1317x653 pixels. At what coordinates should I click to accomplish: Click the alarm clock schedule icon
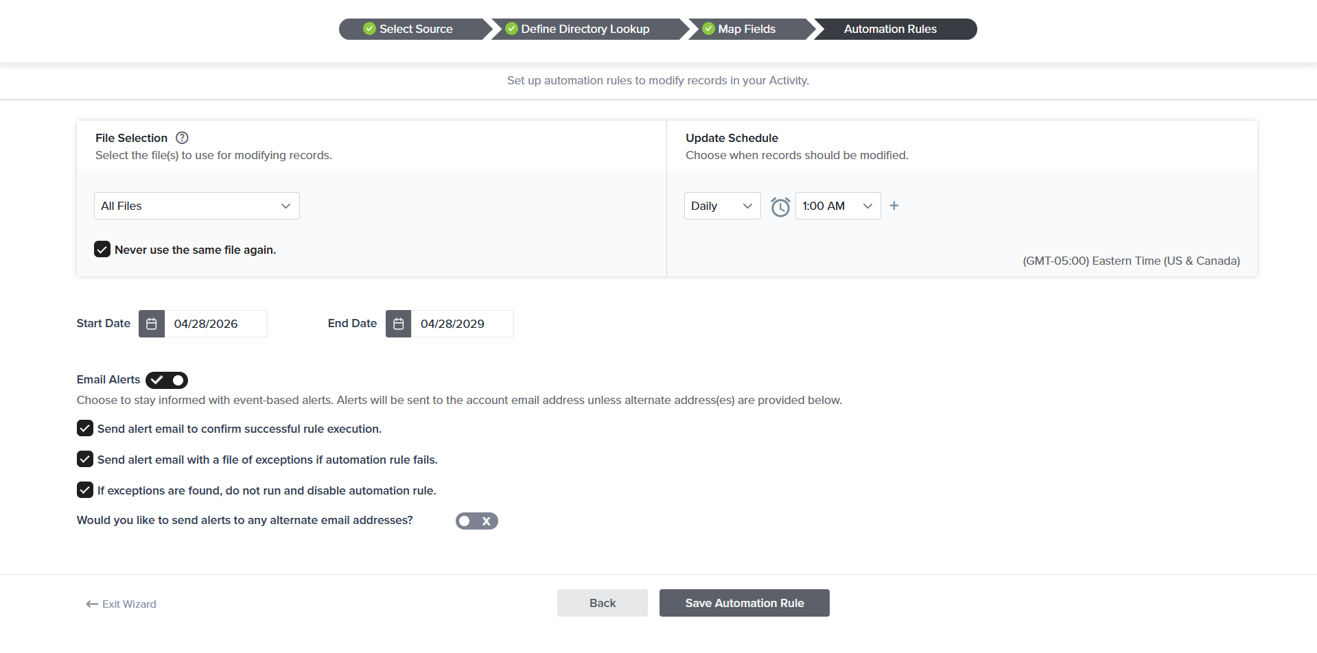point(780,206)
